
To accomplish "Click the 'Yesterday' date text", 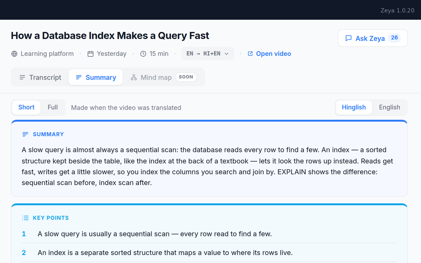I will (x=112, y=54).
